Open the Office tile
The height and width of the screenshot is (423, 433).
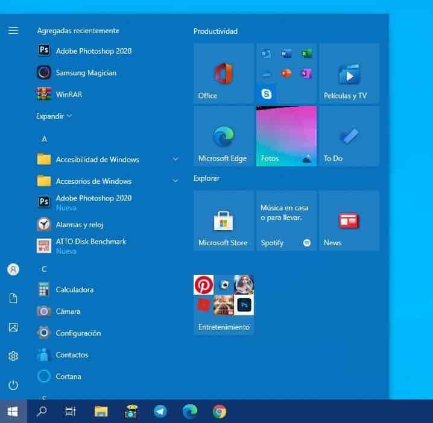coord(224,73)
